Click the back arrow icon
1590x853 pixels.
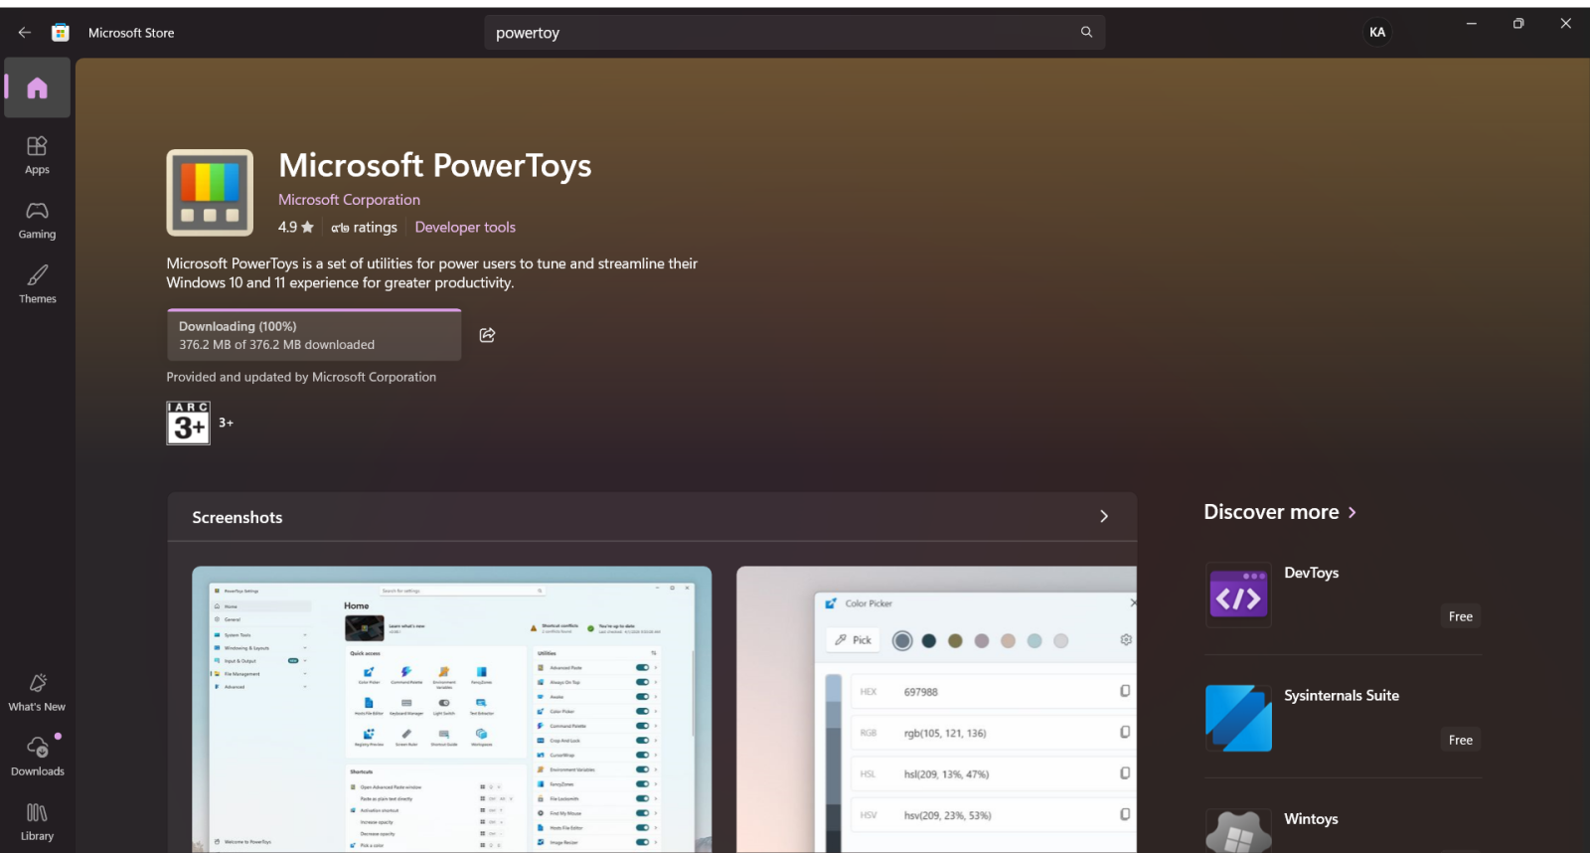coord(25,33)
